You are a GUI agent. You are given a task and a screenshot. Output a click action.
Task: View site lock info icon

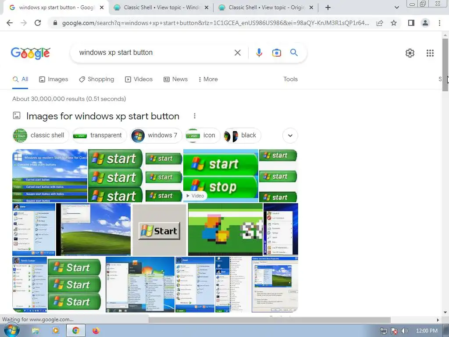[55, 23]
